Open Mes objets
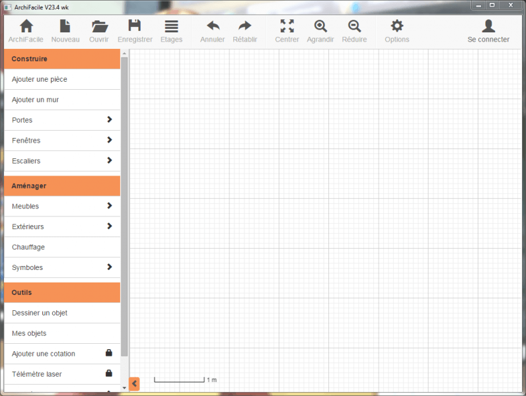526x396 pixels. (x=62, y=333)
